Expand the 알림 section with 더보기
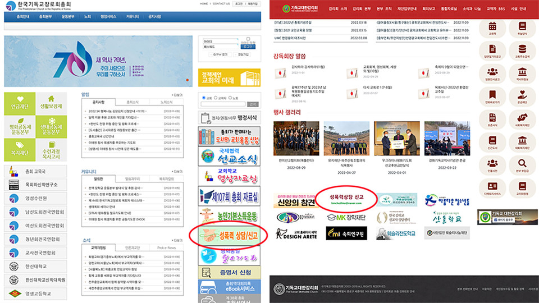This screenshot has height=303, width=539. click(x=177, y=95)
